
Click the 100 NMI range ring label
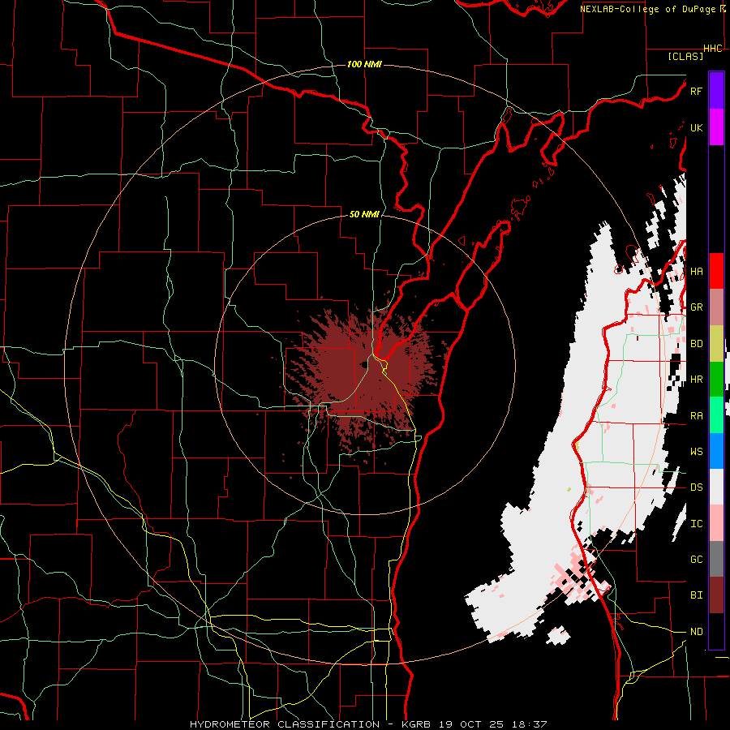[364, 64]
